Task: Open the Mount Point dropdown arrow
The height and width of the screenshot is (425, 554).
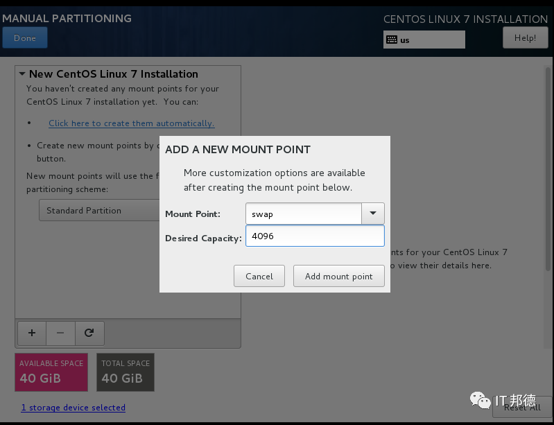Action: click(x=373, y=214)
